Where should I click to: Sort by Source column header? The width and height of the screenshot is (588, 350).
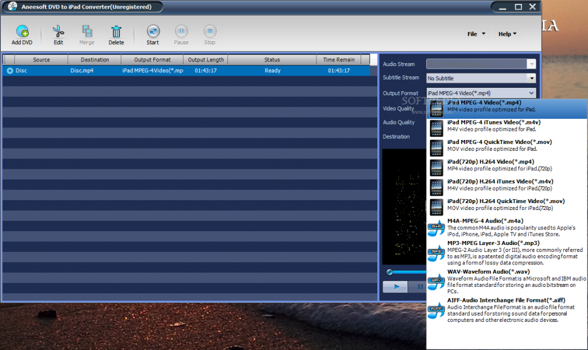(x=41, y=60)
